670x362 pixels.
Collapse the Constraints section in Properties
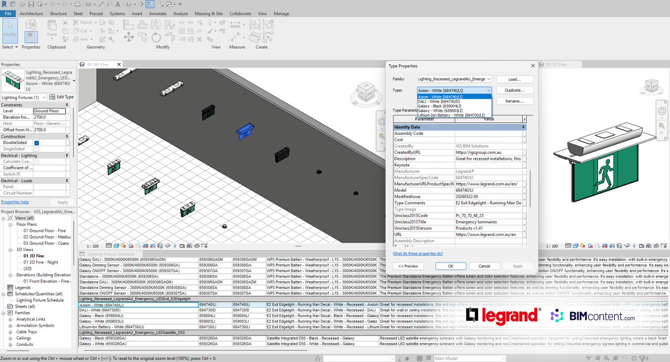coord(68,105)
